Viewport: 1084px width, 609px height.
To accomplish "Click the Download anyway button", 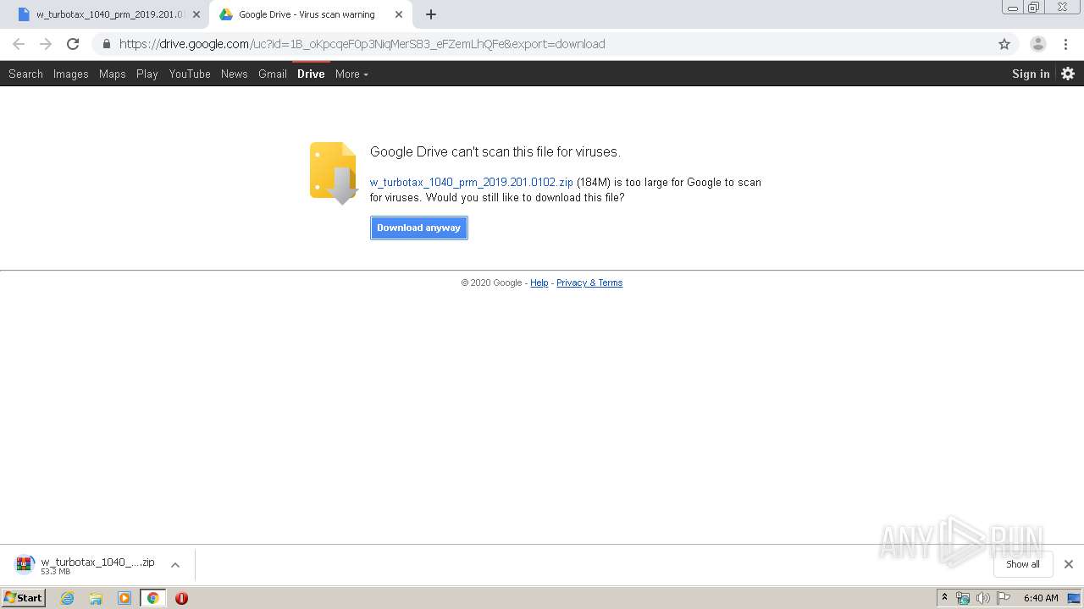I will (419, 228).
